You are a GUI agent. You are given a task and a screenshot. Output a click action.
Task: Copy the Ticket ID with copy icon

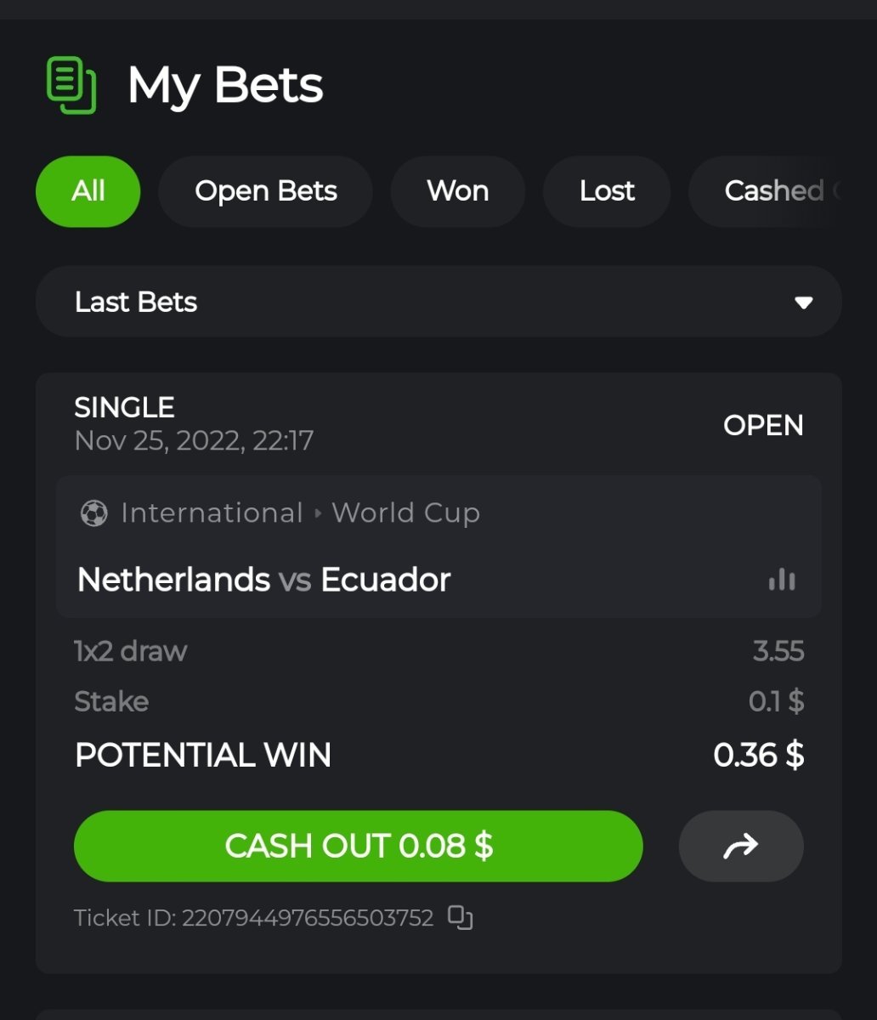460,918
